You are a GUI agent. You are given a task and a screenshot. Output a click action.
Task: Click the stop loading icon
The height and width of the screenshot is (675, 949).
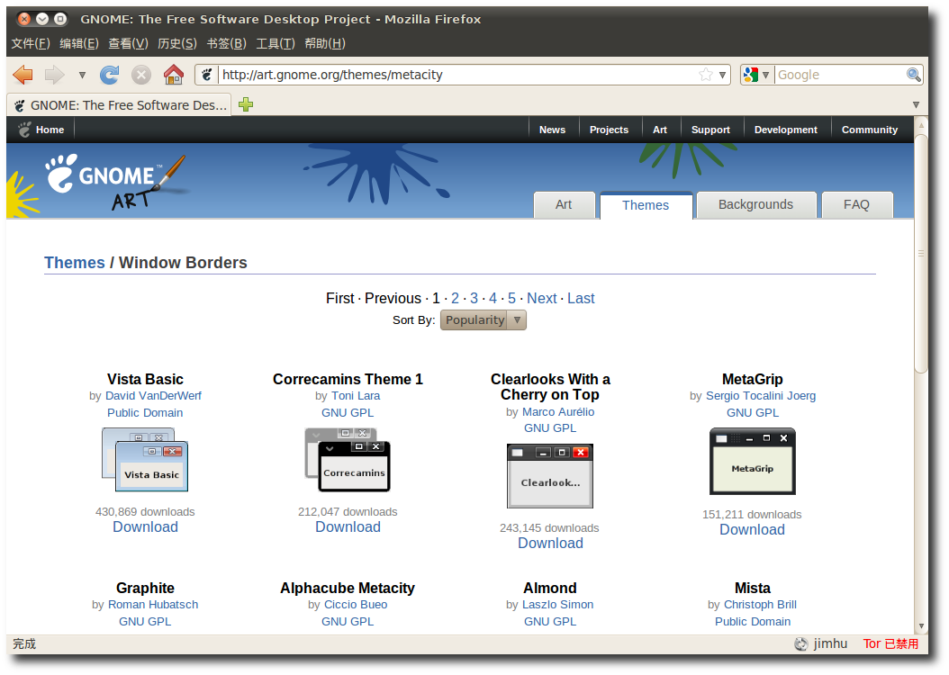coord(141,75)
